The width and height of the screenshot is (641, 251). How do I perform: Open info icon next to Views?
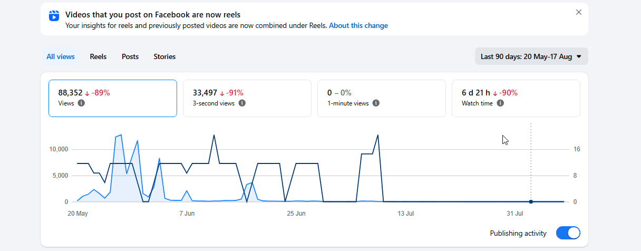(x=81, y=103)
